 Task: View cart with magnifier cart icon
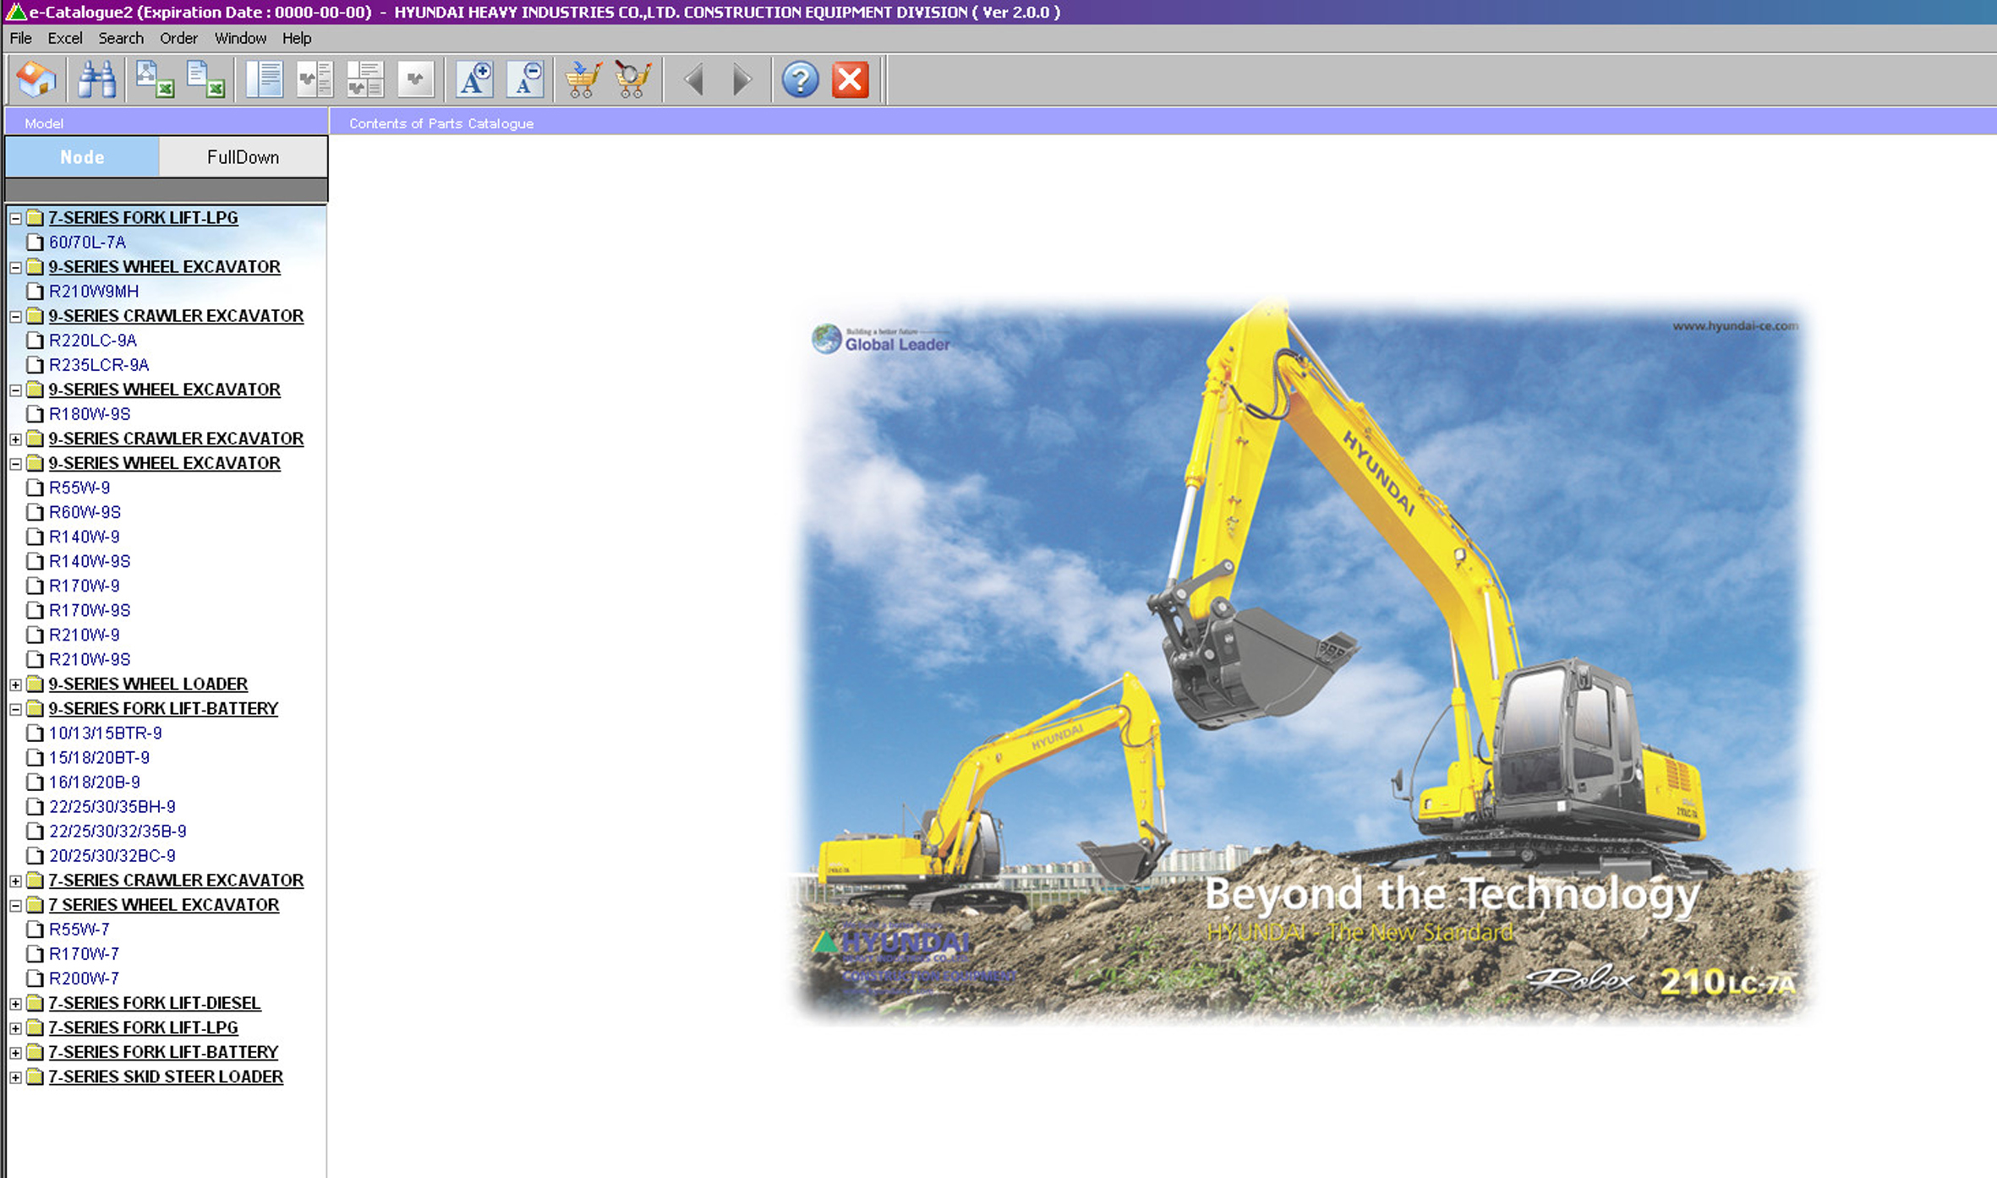click(x=632, y=80)
